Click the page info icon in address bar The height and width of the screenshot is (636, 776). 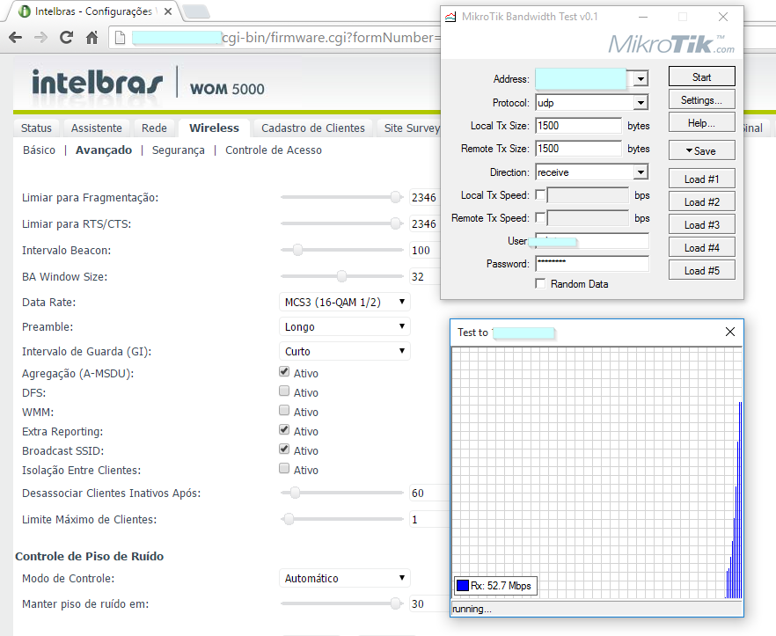coord(120,38)
